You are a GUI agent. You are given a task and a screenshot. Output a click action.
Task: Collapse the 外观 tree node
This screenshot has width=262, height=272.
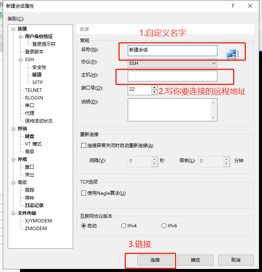(x=13, y=159)
